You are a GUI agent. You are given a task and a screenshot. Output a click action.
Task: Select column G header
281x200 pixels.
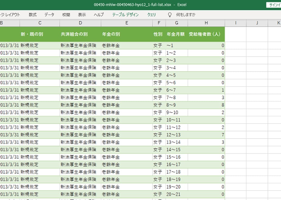pyautogui.click(x=177, y=23)
